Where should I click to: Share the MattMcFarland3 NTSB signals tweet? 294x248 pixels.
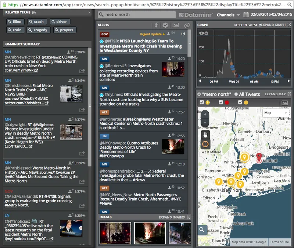point(82,206)
